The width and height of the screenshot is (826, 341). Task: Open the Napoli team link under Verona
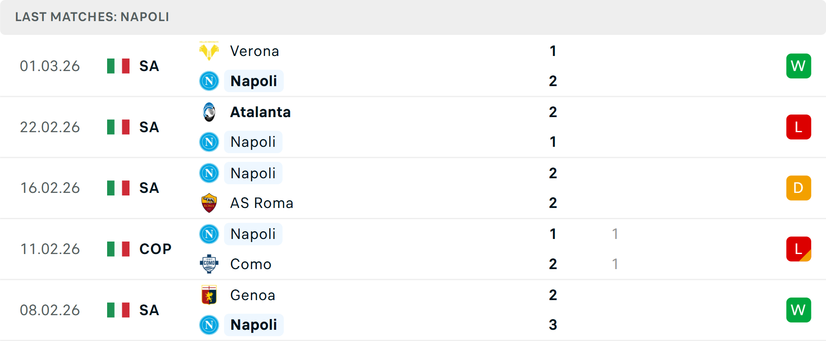[x=254, y=81]
